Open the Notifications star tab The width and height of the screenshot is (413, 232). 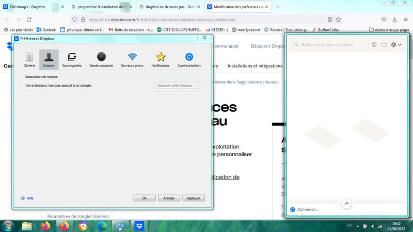tap(161, 59)
